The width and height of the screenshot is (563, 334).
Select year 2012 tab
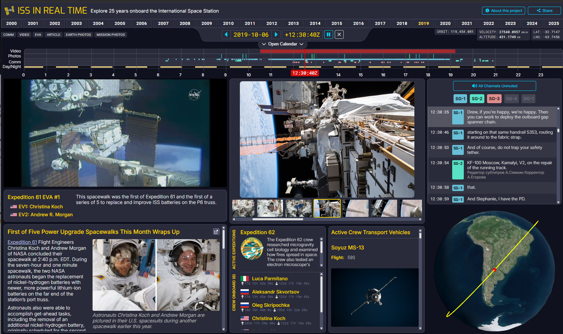click(x=272, y=23)
